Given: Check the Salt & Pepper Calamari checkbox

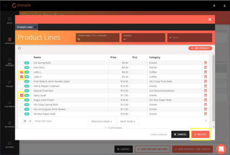Looking at the screenshot, I should (x=22, y=86).
